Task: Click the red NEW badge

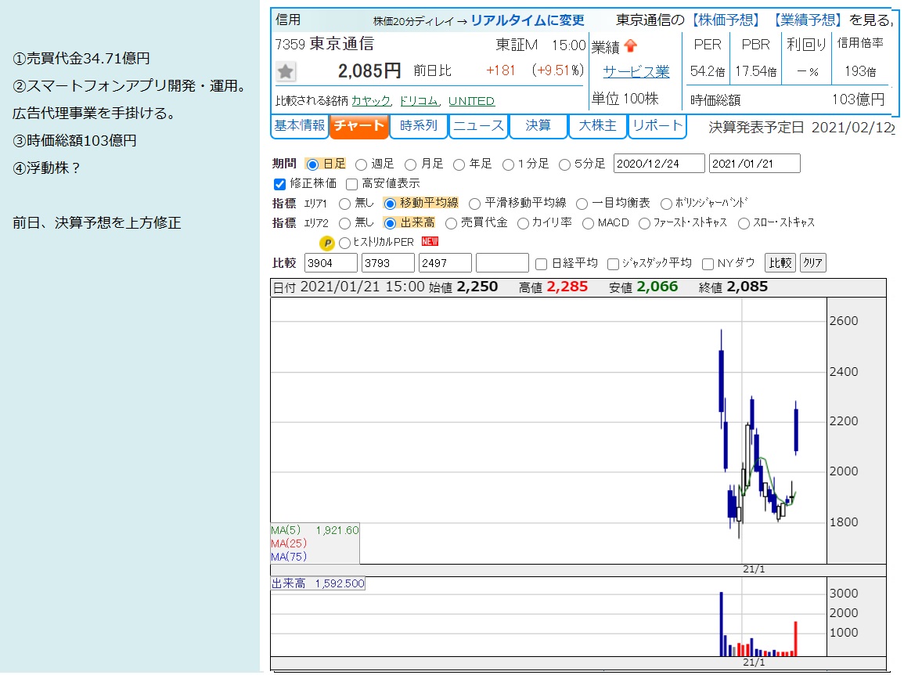Action: (430, 241)
